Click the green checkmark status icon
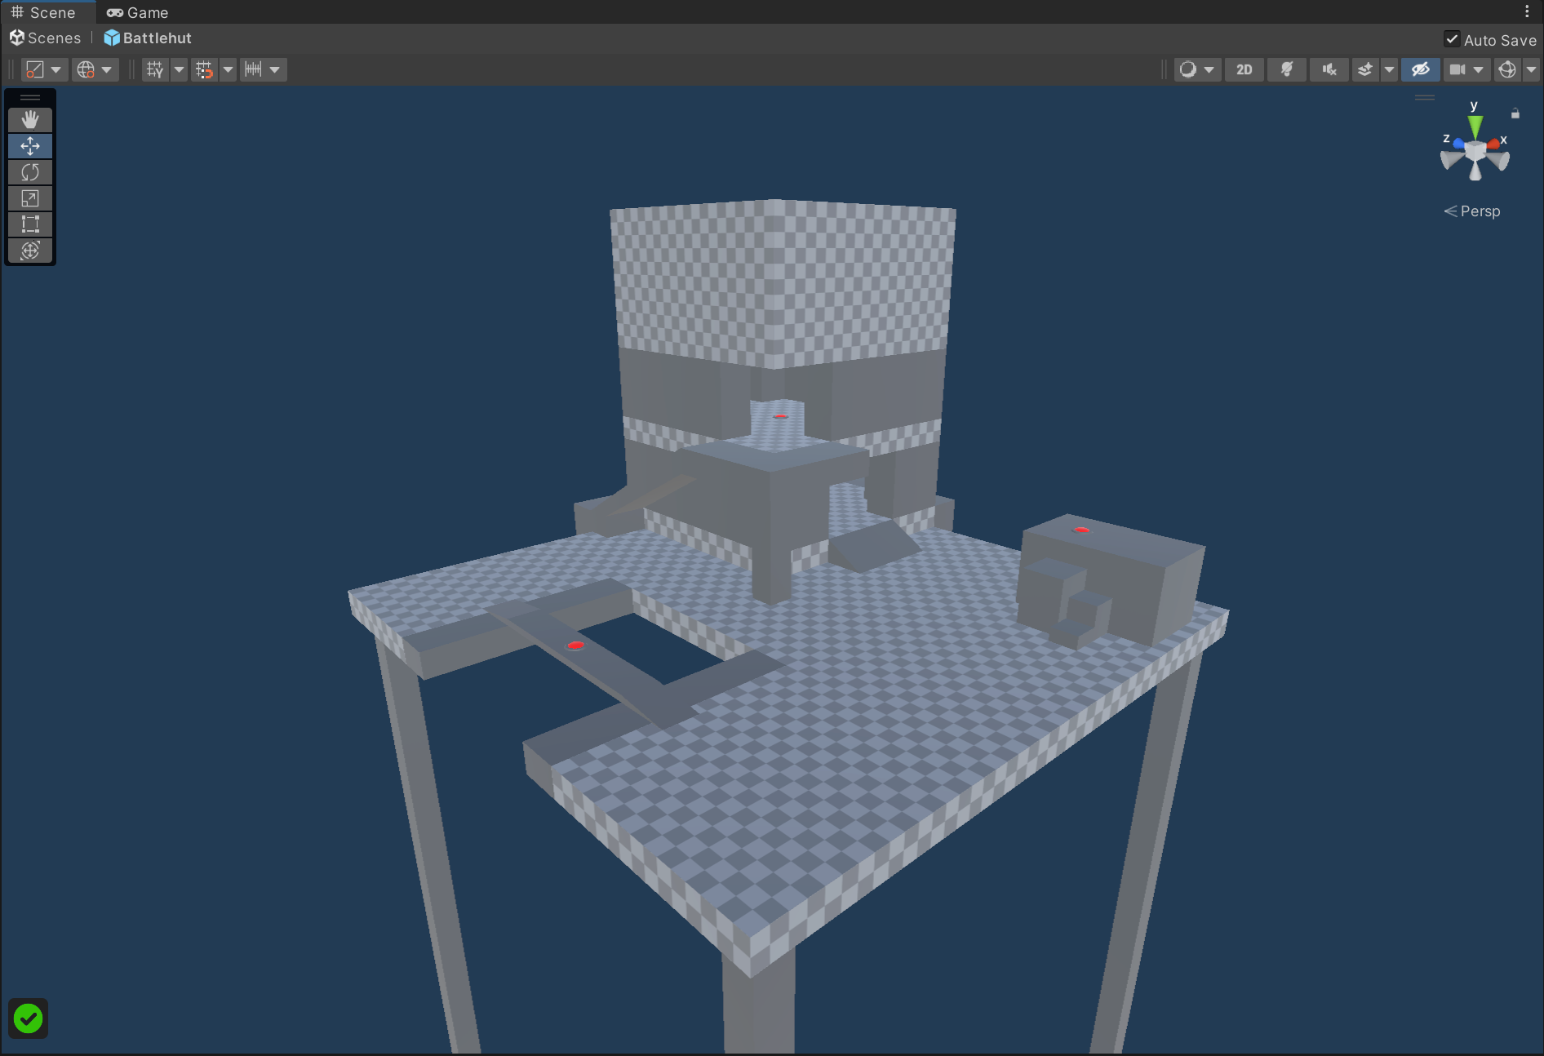This screenshot has width=1544, height=1056. [29, 1018]
